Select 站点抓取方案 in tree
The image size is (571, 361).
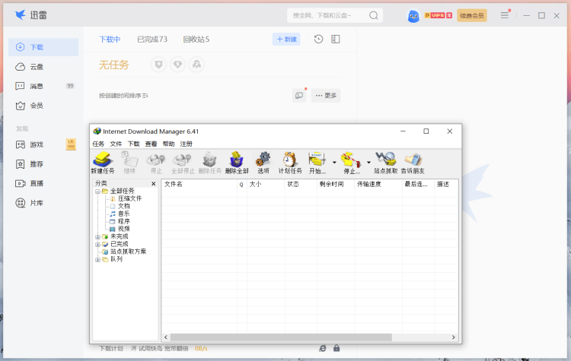[128, 252]
